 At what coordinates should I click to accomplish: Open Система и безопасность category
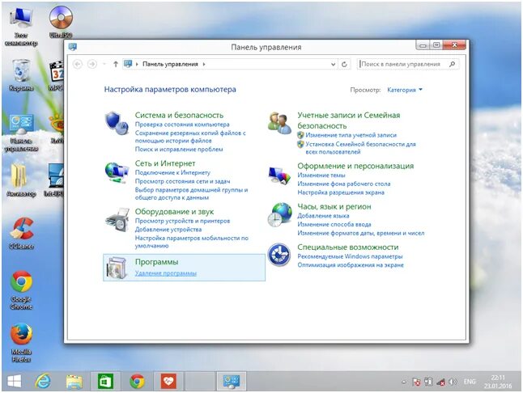[x=179, y=116]
